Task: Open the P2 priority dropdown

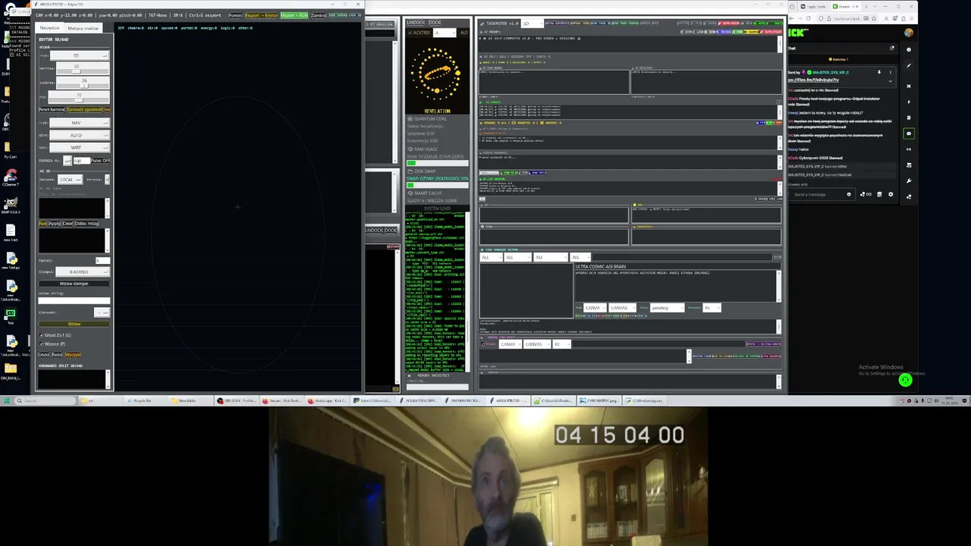Action: point(561,344)
